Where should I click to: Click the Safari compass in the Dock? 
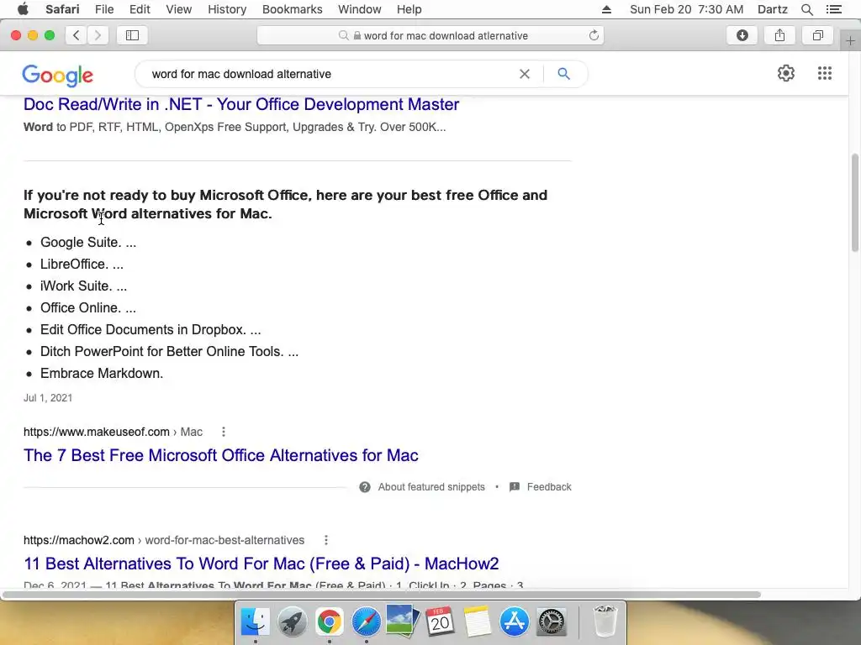(x=367, y=622)
